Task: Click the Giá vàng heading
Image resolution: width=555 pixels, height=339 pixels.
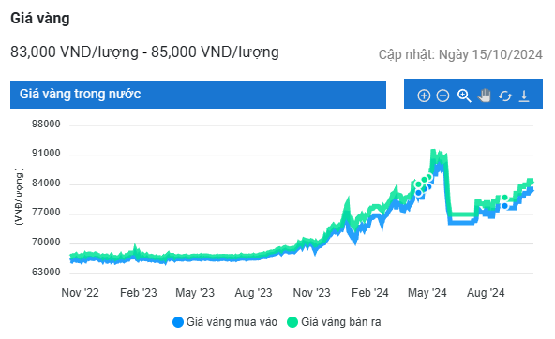Action: [40, 19]
